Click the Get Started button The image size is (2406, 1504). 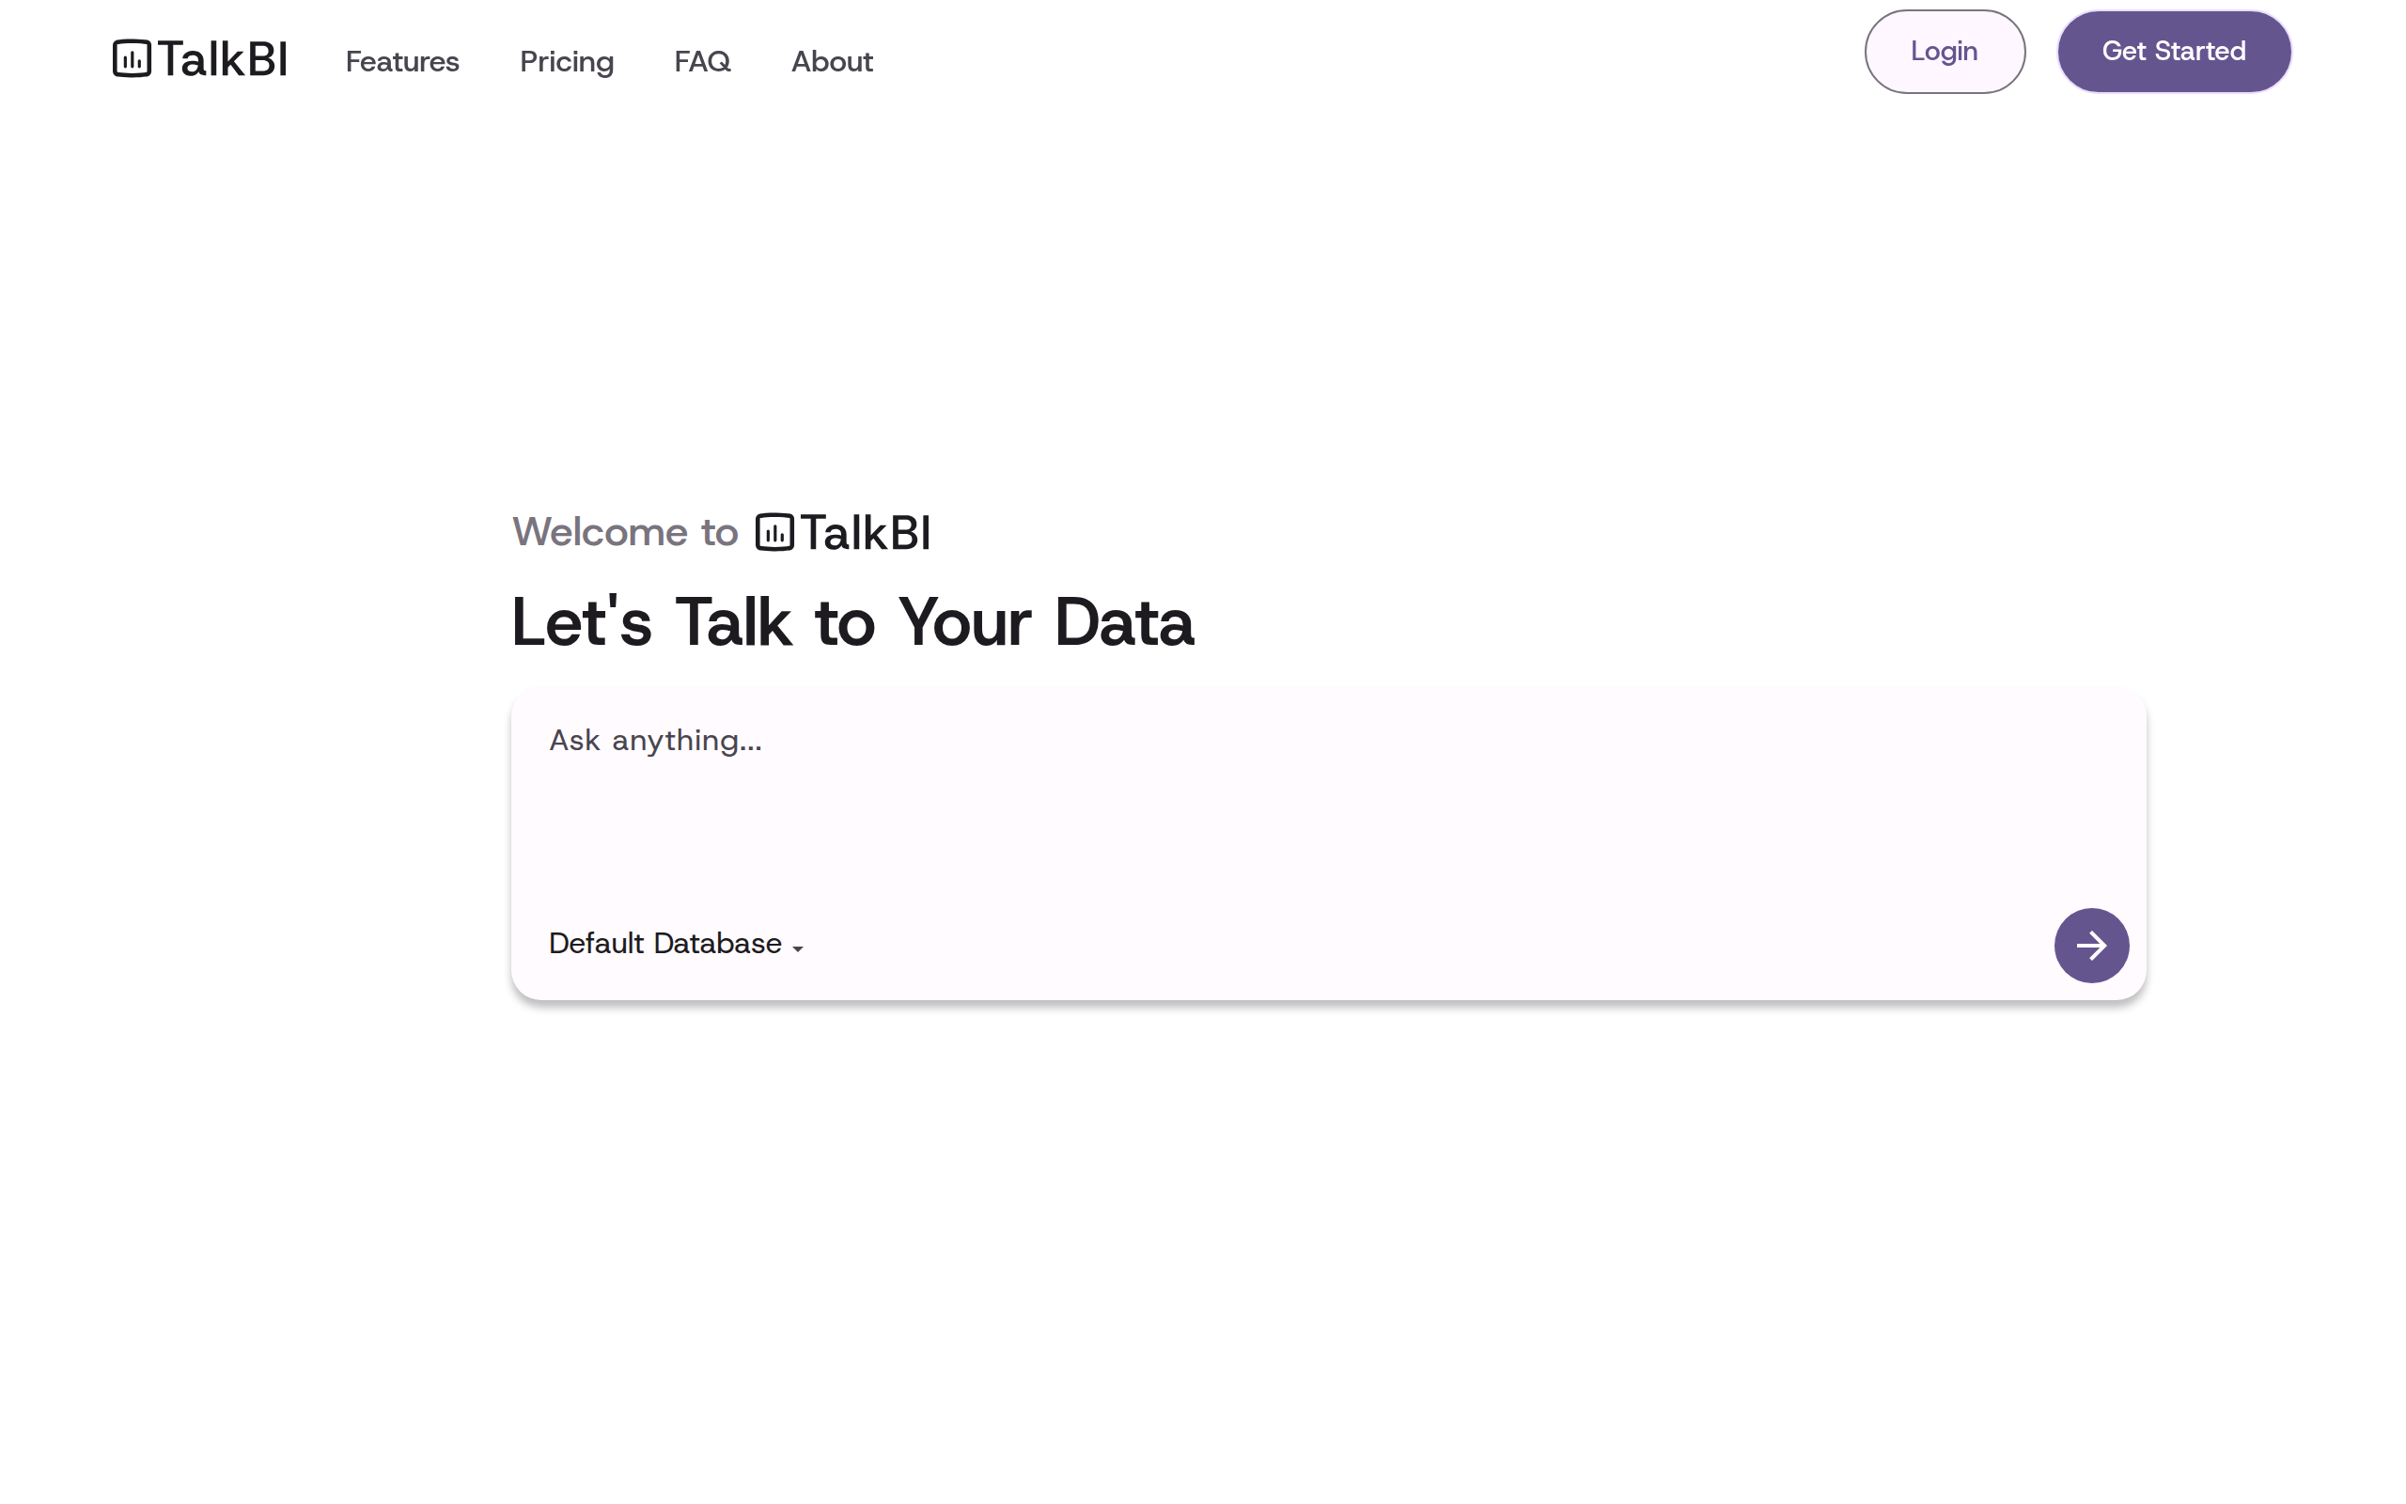2173,52
